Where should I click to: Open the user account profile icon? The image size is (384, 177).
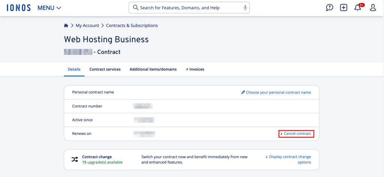click(x=373, y=7)
